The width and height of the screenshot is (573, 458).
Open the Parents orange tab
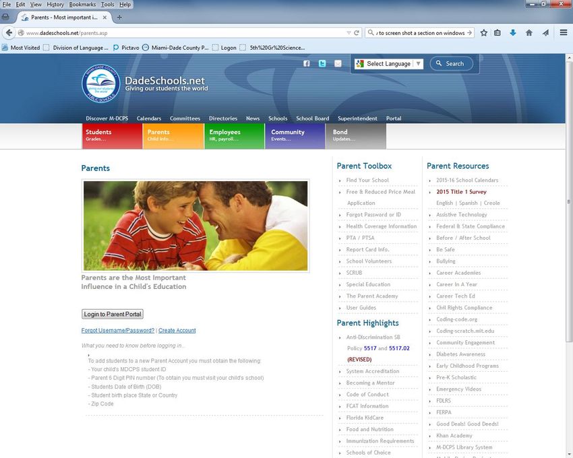[173, 136]
